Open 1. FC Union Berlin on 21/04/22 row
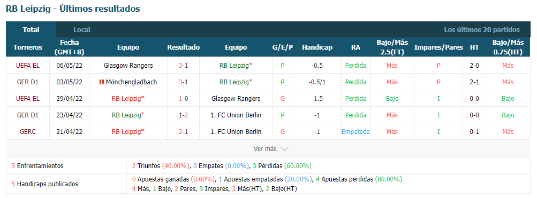This screenshot has width=537, height=198. (x=236, y=132)
